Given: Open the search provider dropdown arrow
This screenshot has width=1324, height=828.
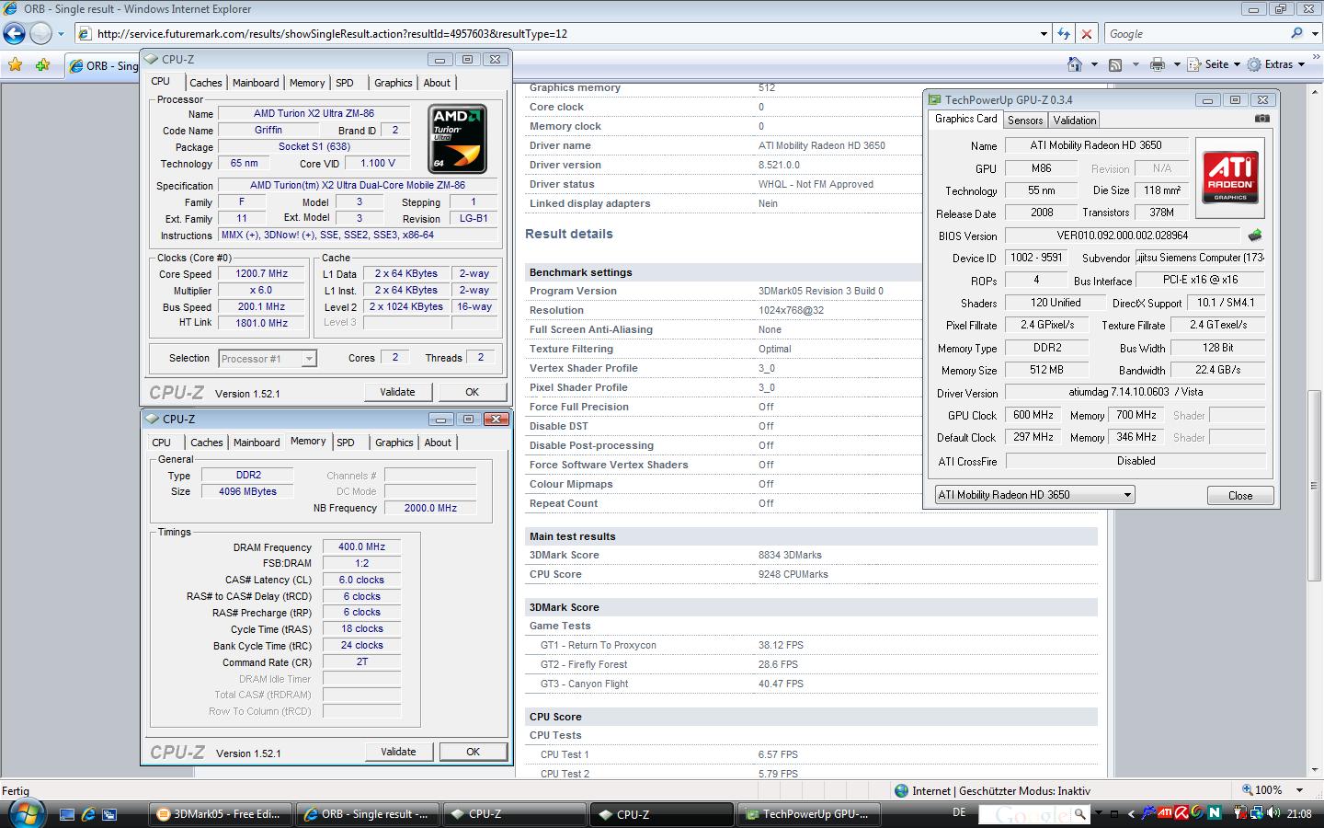Looking at the screenshot, I should click(1313, 34).
